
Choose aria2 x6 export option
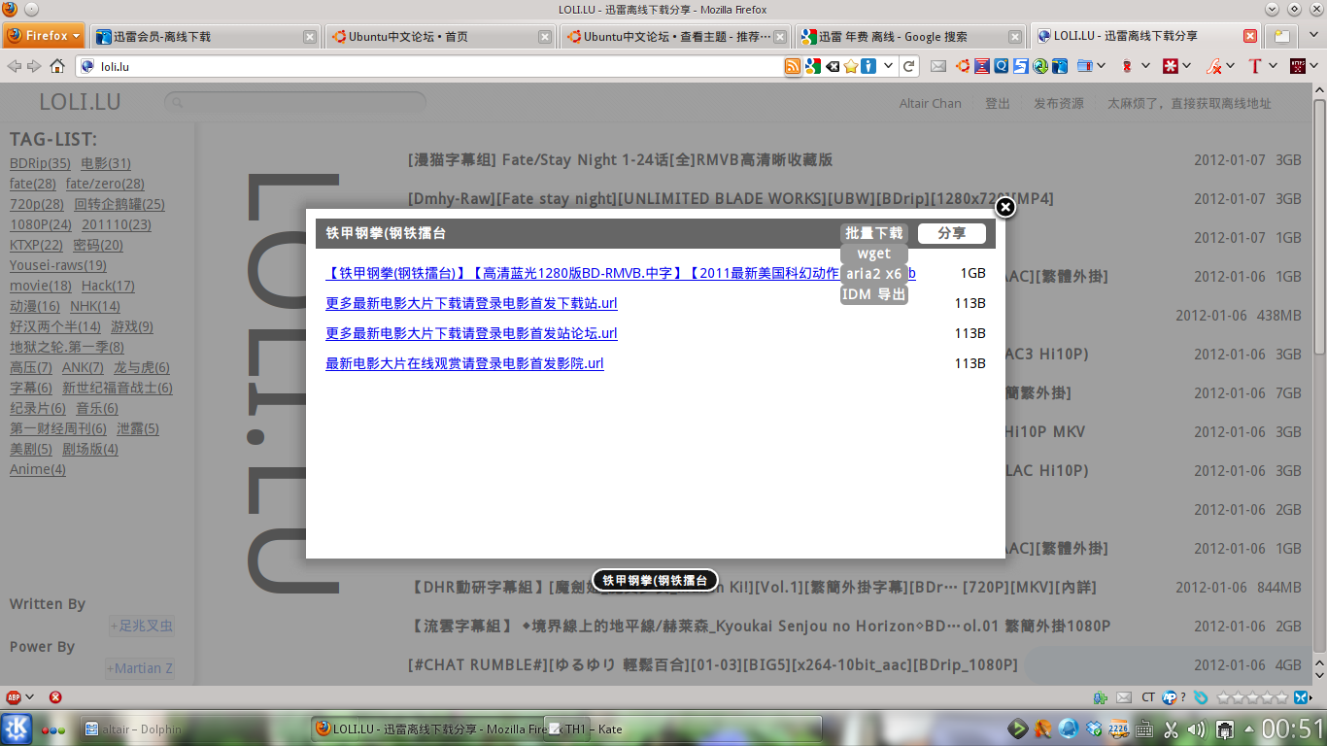point(874,274)
